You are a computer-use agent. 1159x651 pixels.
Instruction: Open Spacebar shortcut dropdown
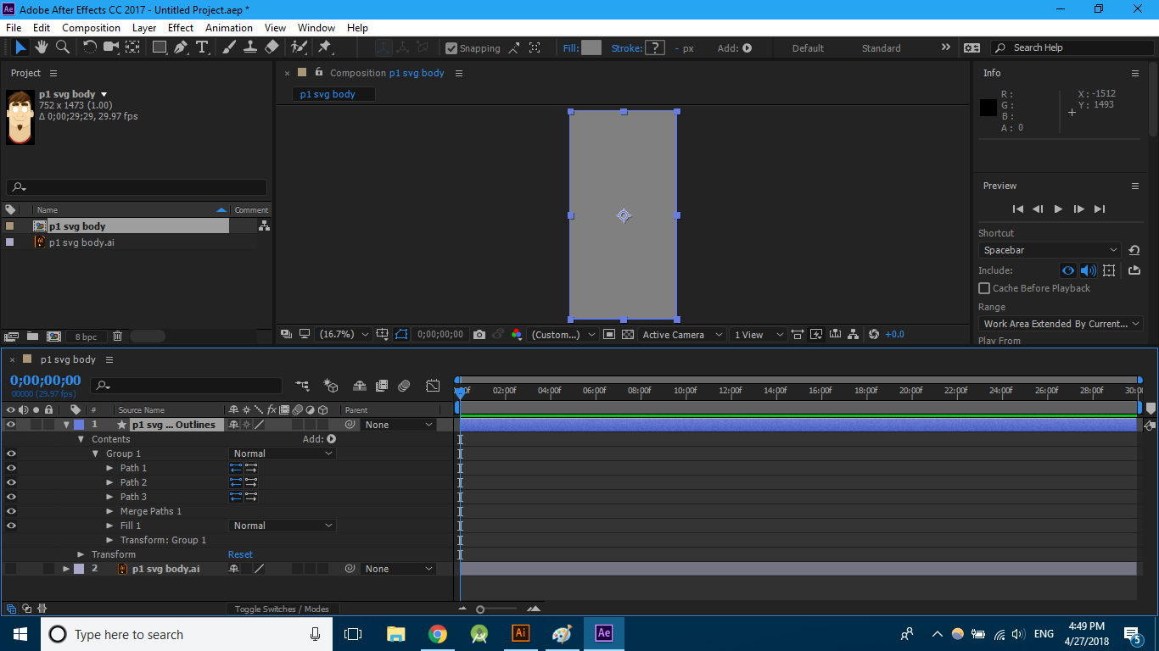click(x=1050, y=250)
